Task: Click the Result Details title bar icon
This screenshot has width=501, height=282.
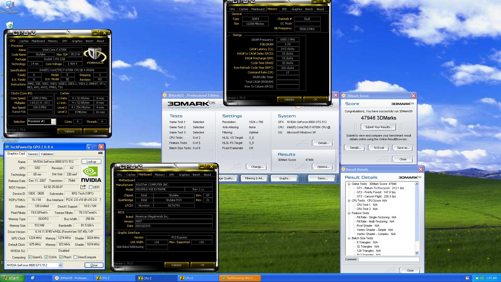Action: coord(343,169)
